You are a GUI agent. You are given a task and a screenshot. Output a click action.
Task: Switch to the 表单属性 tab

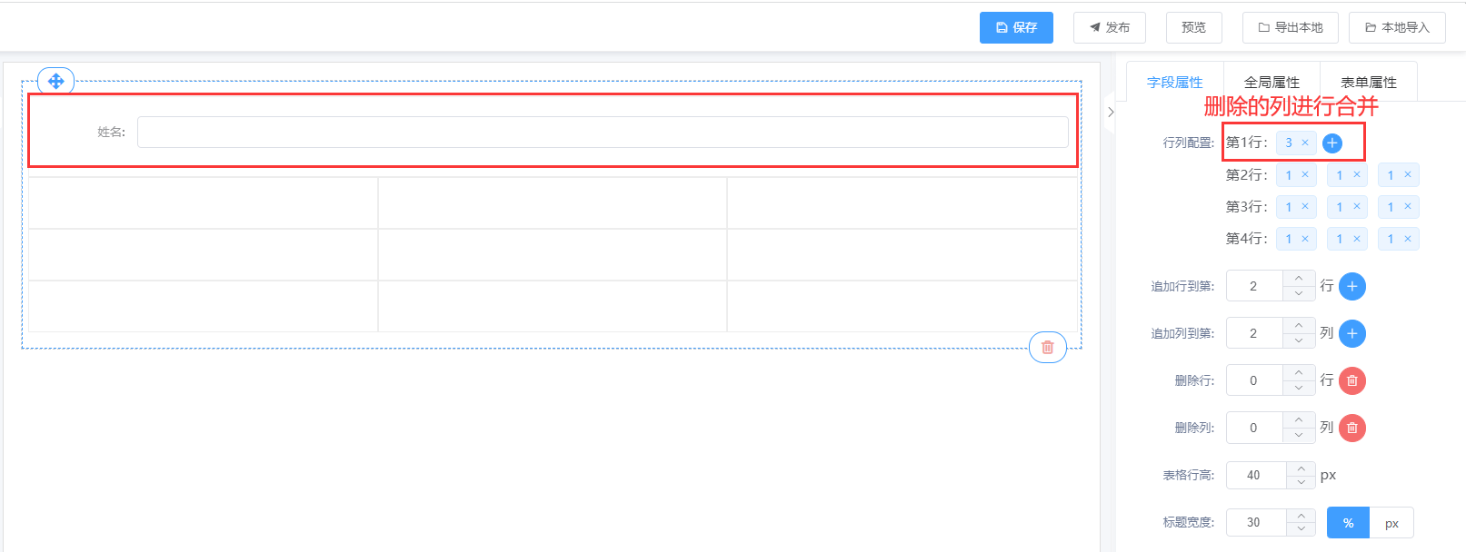pos(1368,83)
